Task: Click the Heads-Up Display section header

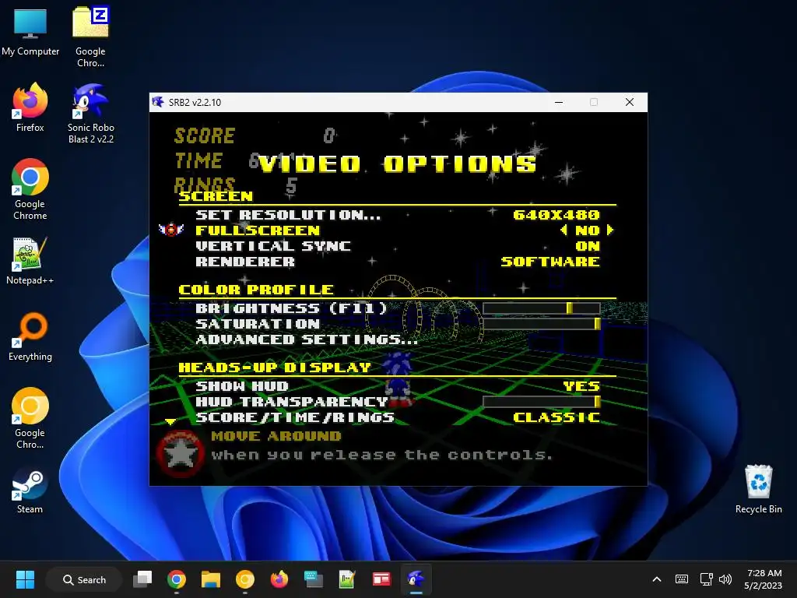Action: tap(275, 368)
